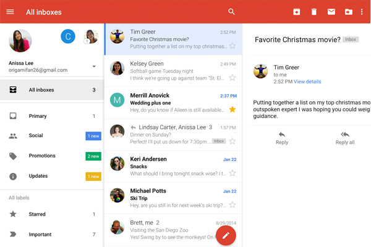Switch to the account with C avatar
This screenshot has height=247, width=371.
click(68, 36)
